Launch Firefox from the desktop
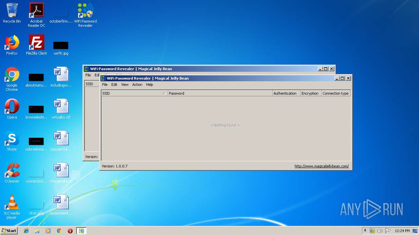The height and width of the screenshot is (235, 419). point(12,45)
